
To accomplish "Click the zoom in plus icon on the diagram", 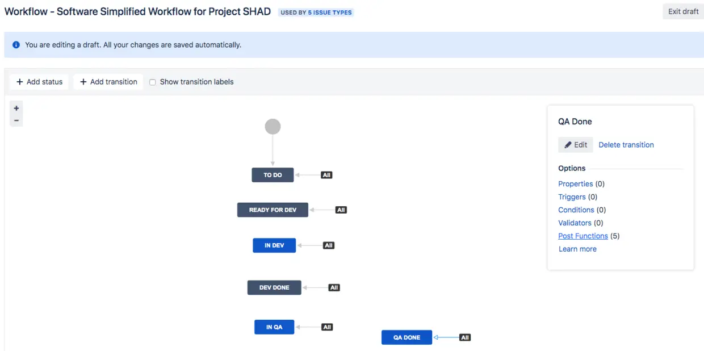I will coord(16,107).
